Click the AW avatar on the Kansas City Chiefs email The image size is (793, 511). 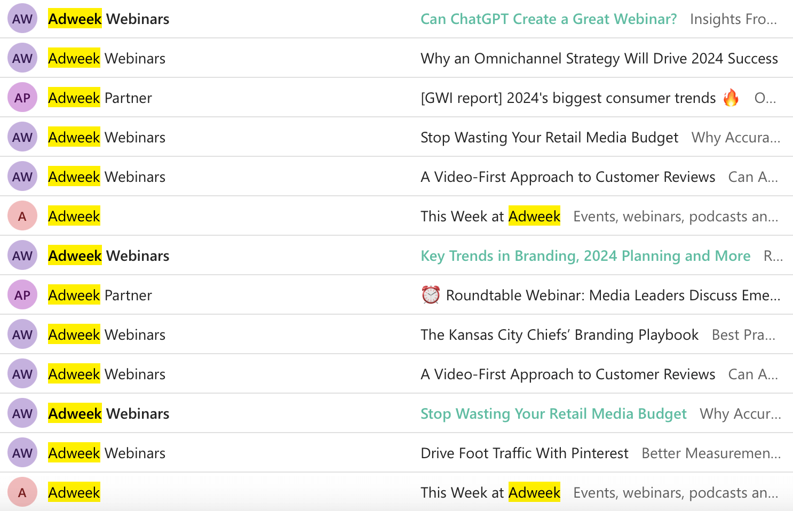click(22, 334)
